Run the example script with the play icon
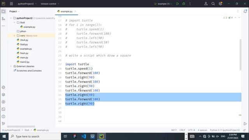 (177, 3)
